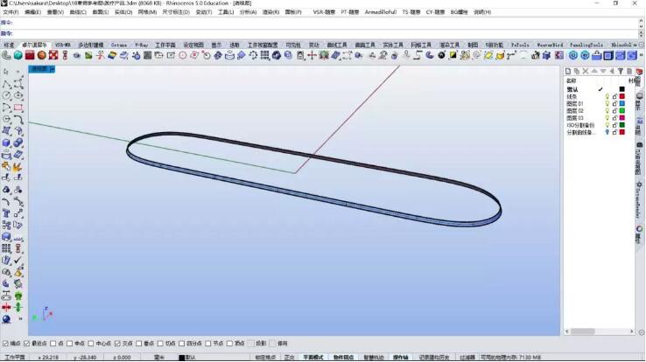Change black color swatch of 默认 layer
This screenshot has height=362, width=646.
[622, 89]
